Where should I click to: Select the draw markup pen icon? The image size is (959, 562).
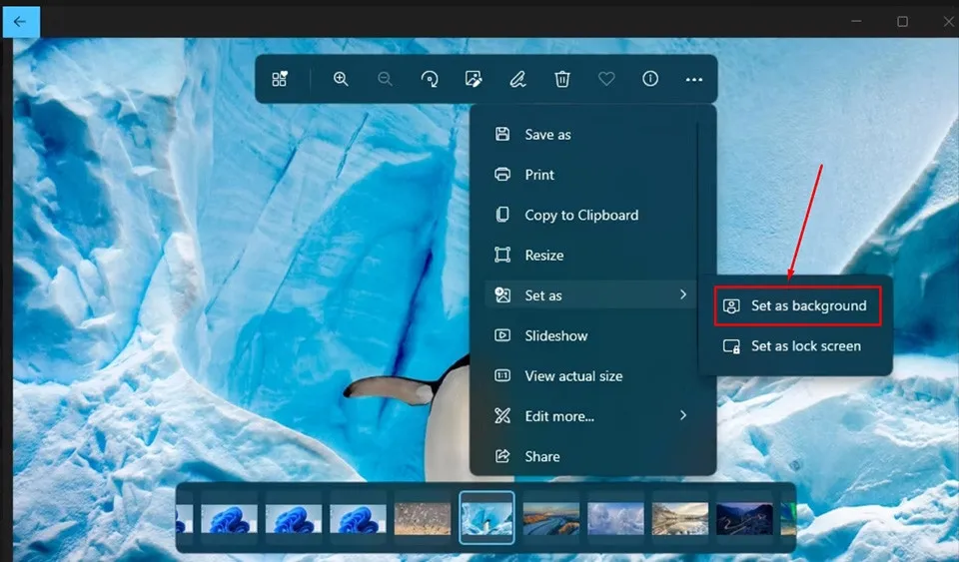point(517,79)
